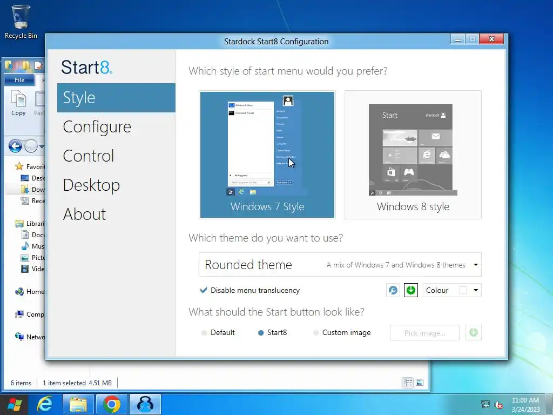This screenshot has height=415, width=553.
Task: Choose the Windows 8 style start menu
Action: pyautogui.click(x=413, y=155)
